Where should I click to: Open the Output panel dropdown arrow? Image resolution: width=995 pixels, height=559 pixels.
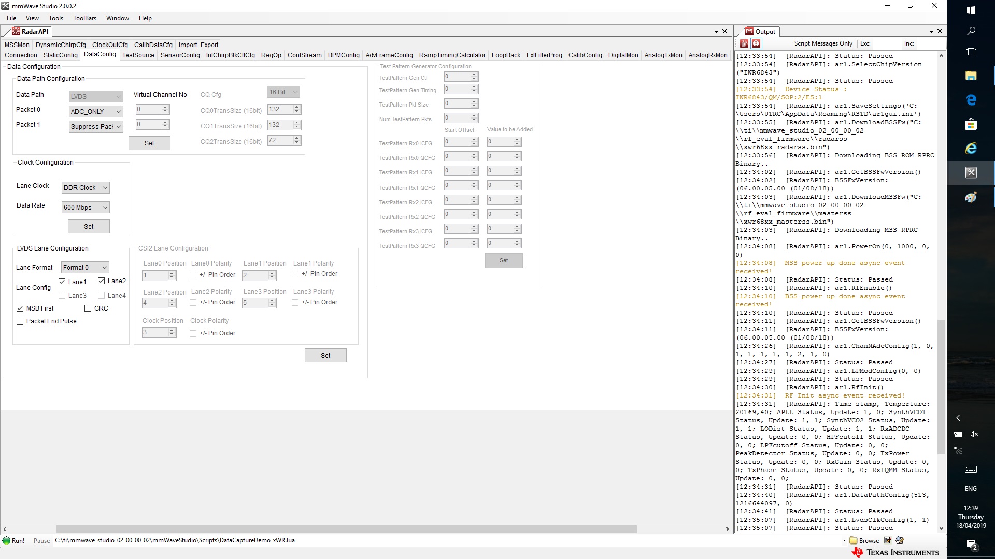(x=931, y=32)
